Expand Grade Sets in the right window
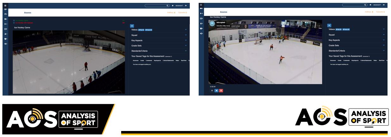 [x=384, y=45]
